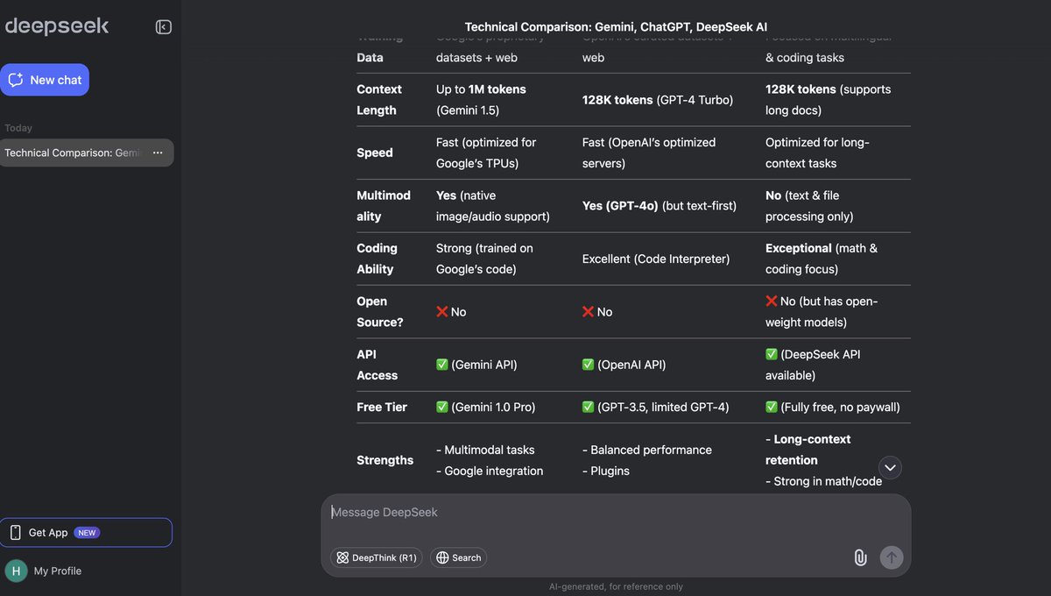Select the Technical Comparison chat history entry
This screenshot has height=596, width=1051.
pos(73,153)
